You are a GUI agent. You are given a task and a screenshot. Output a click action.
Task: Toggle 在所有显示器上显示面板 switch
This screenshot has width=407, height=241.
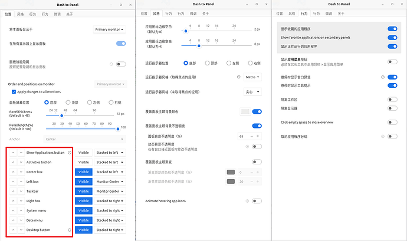pos(121,44)
